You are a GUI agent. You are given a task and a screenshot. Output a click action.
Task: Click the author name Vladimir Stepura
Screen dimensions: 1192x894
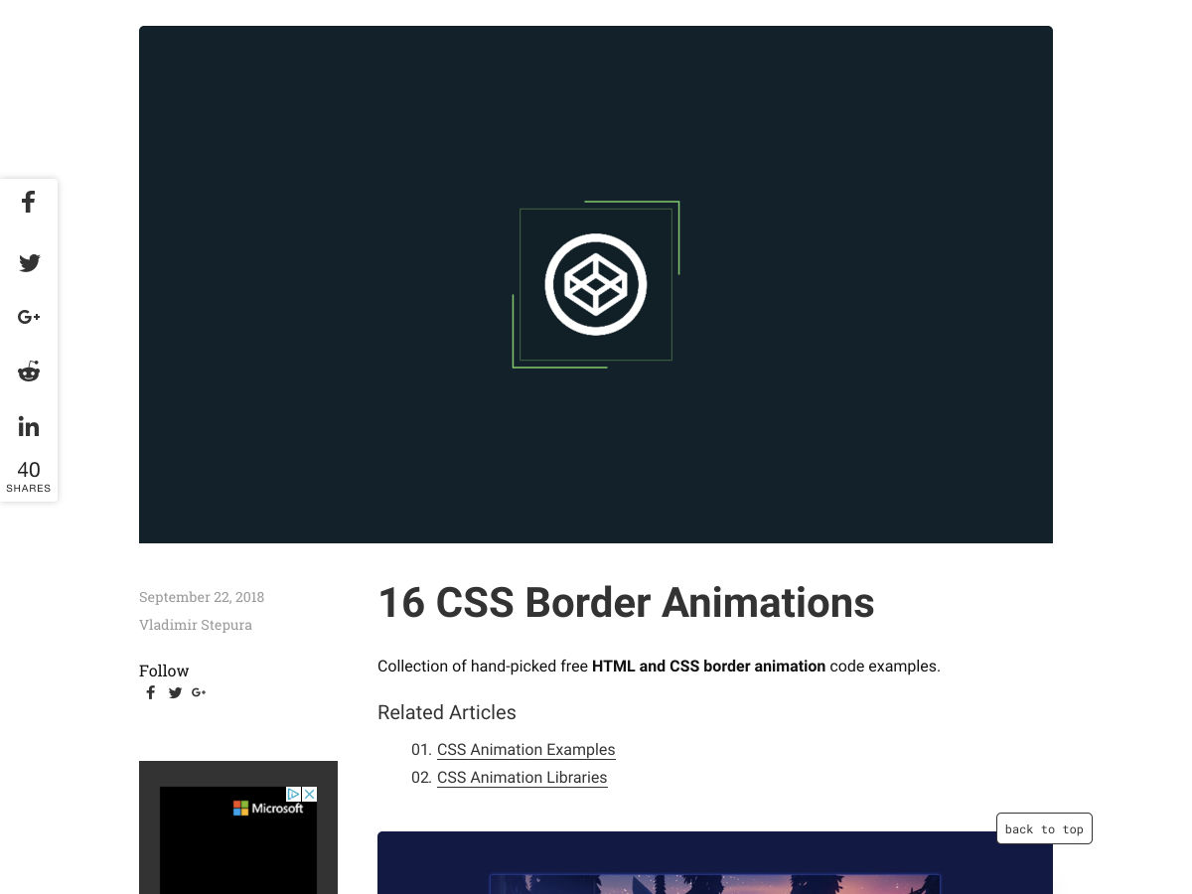[x=196, y=625]
